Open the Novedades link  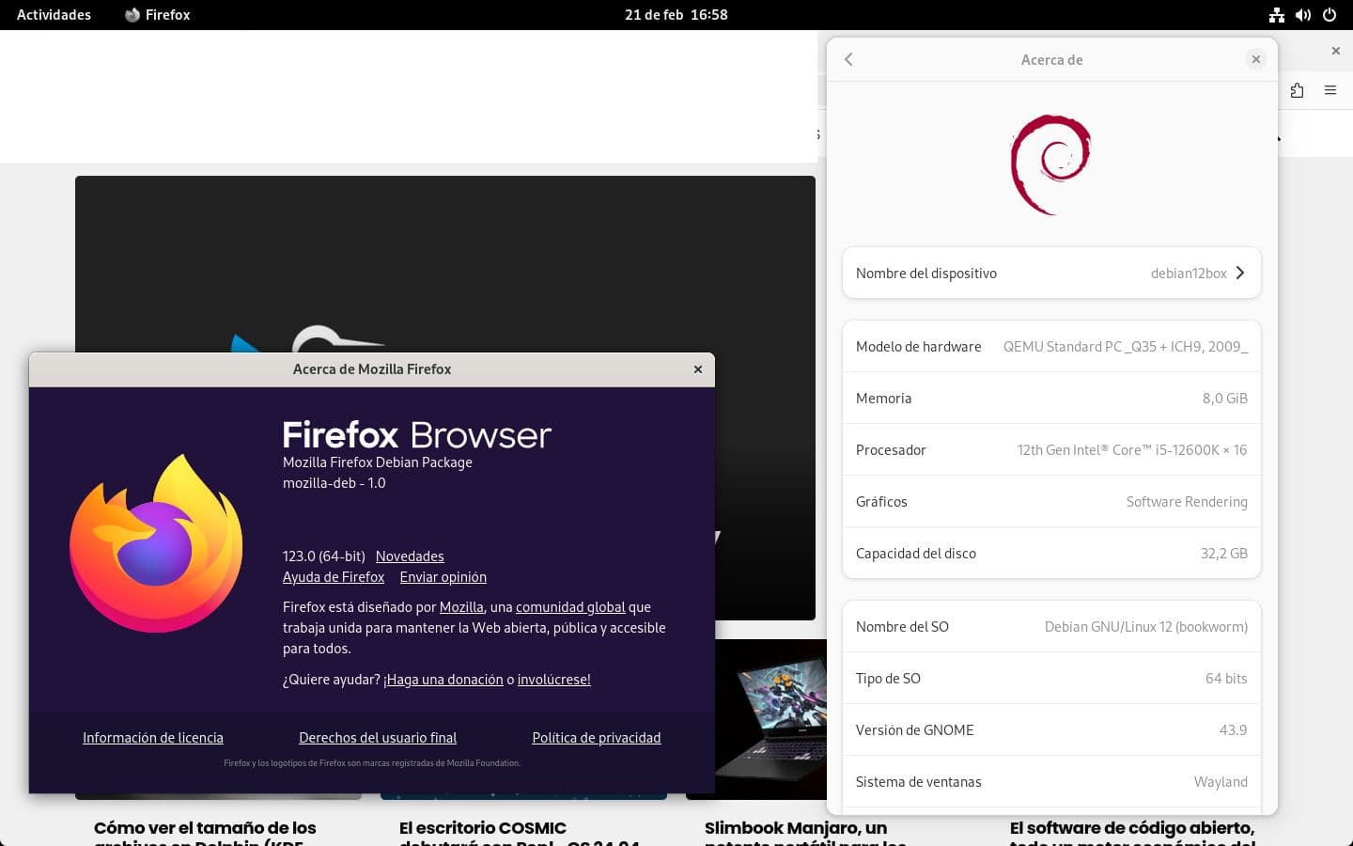tap(410, 556)
